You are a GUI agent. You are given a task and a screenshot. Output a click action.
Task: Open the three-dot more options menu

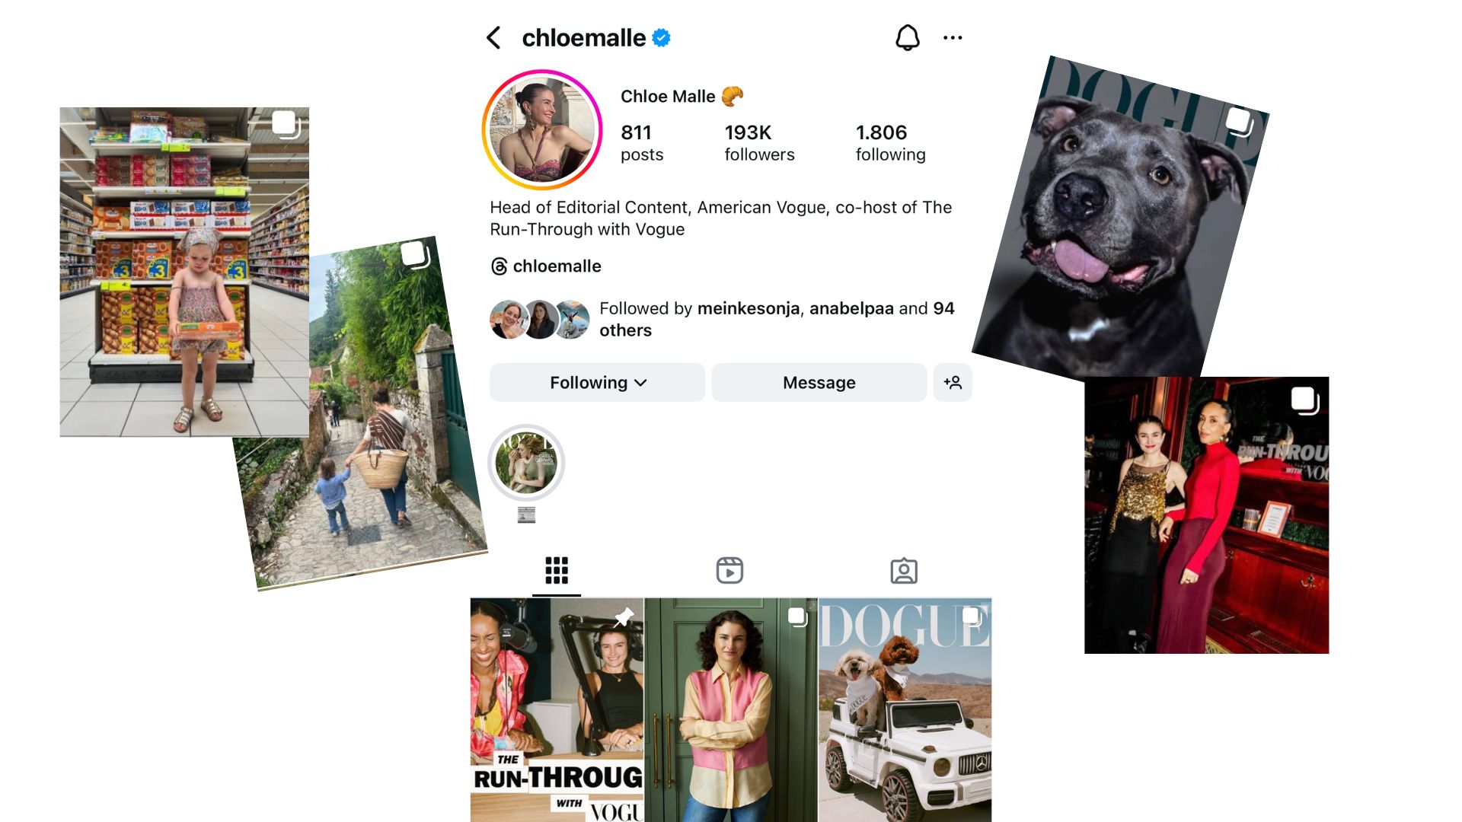953,37
